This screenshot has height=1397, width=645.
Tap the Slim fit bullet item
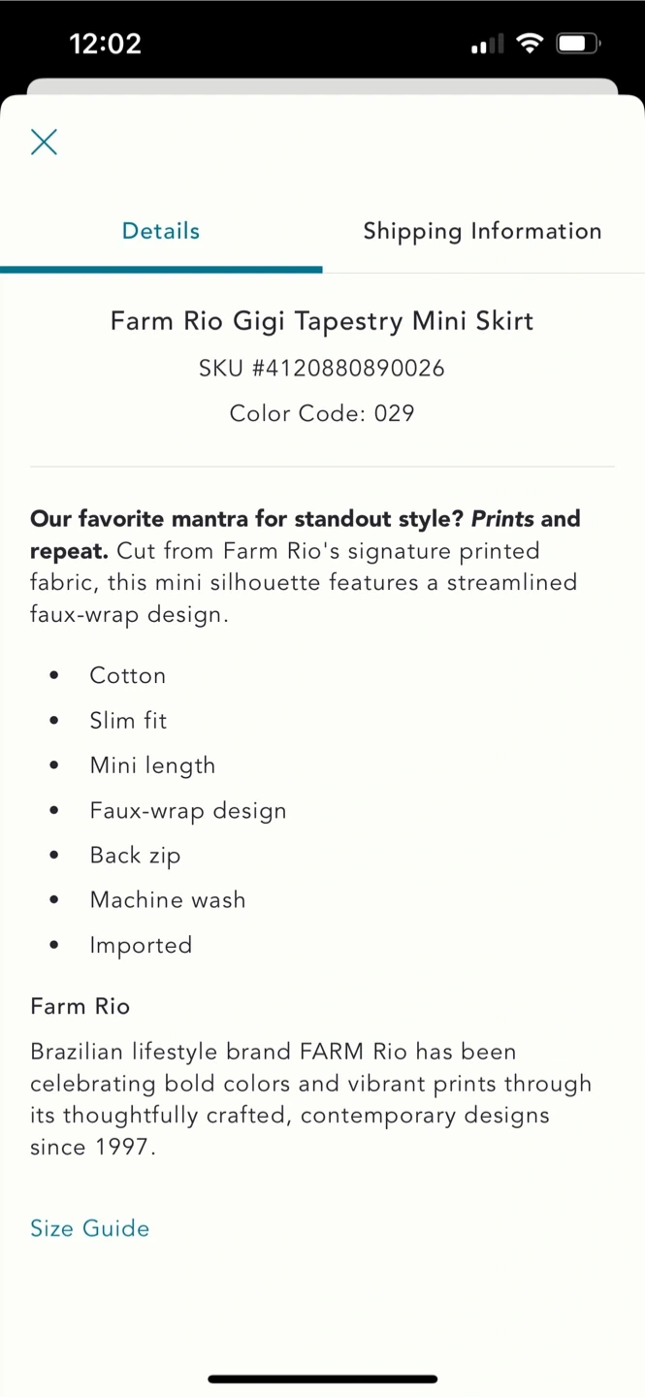click(128, 720)
